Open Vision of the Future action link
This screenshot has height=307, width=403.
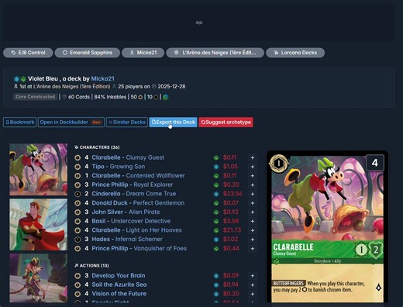(119, 294)
